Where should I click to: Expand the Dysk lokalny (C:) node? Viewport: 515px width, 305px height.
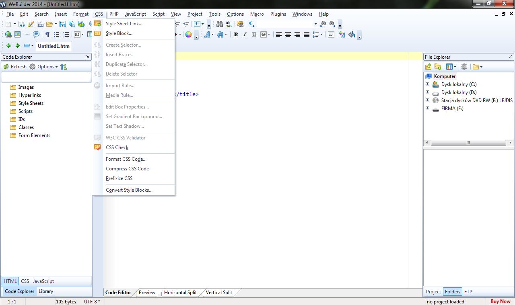427,84
